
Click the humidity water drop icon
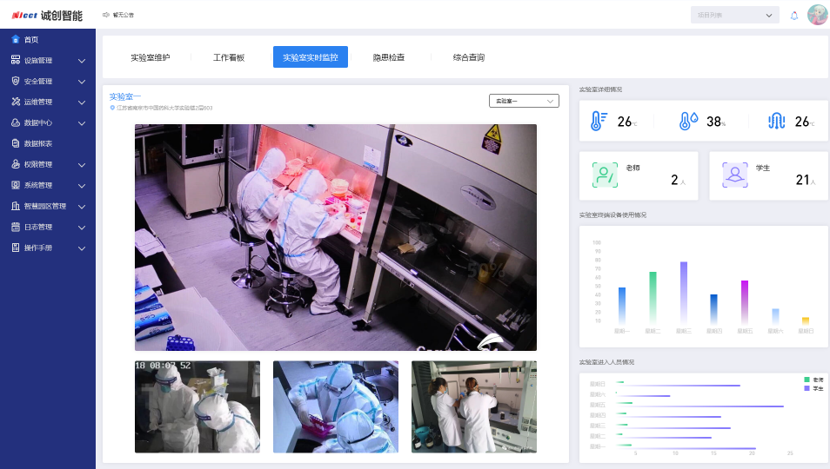[x=687, y=121]
